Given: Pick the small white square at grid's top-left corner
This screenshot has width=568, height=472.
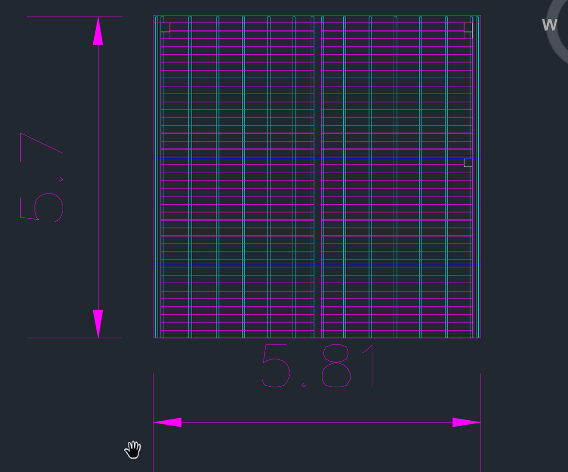Looking at the screenshot, I should tap(165, 27).
